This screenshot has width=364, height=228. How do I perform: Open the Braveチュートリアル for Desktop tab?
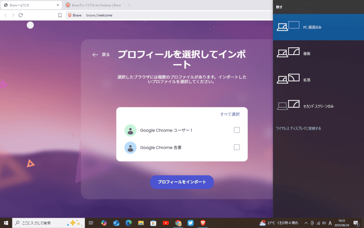click(93, 5)
